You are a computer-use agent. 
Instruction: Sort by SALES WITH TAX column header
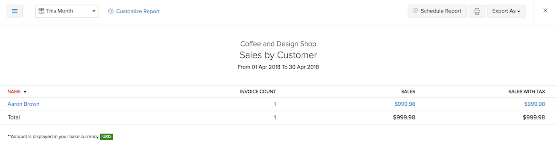[527, 92]
